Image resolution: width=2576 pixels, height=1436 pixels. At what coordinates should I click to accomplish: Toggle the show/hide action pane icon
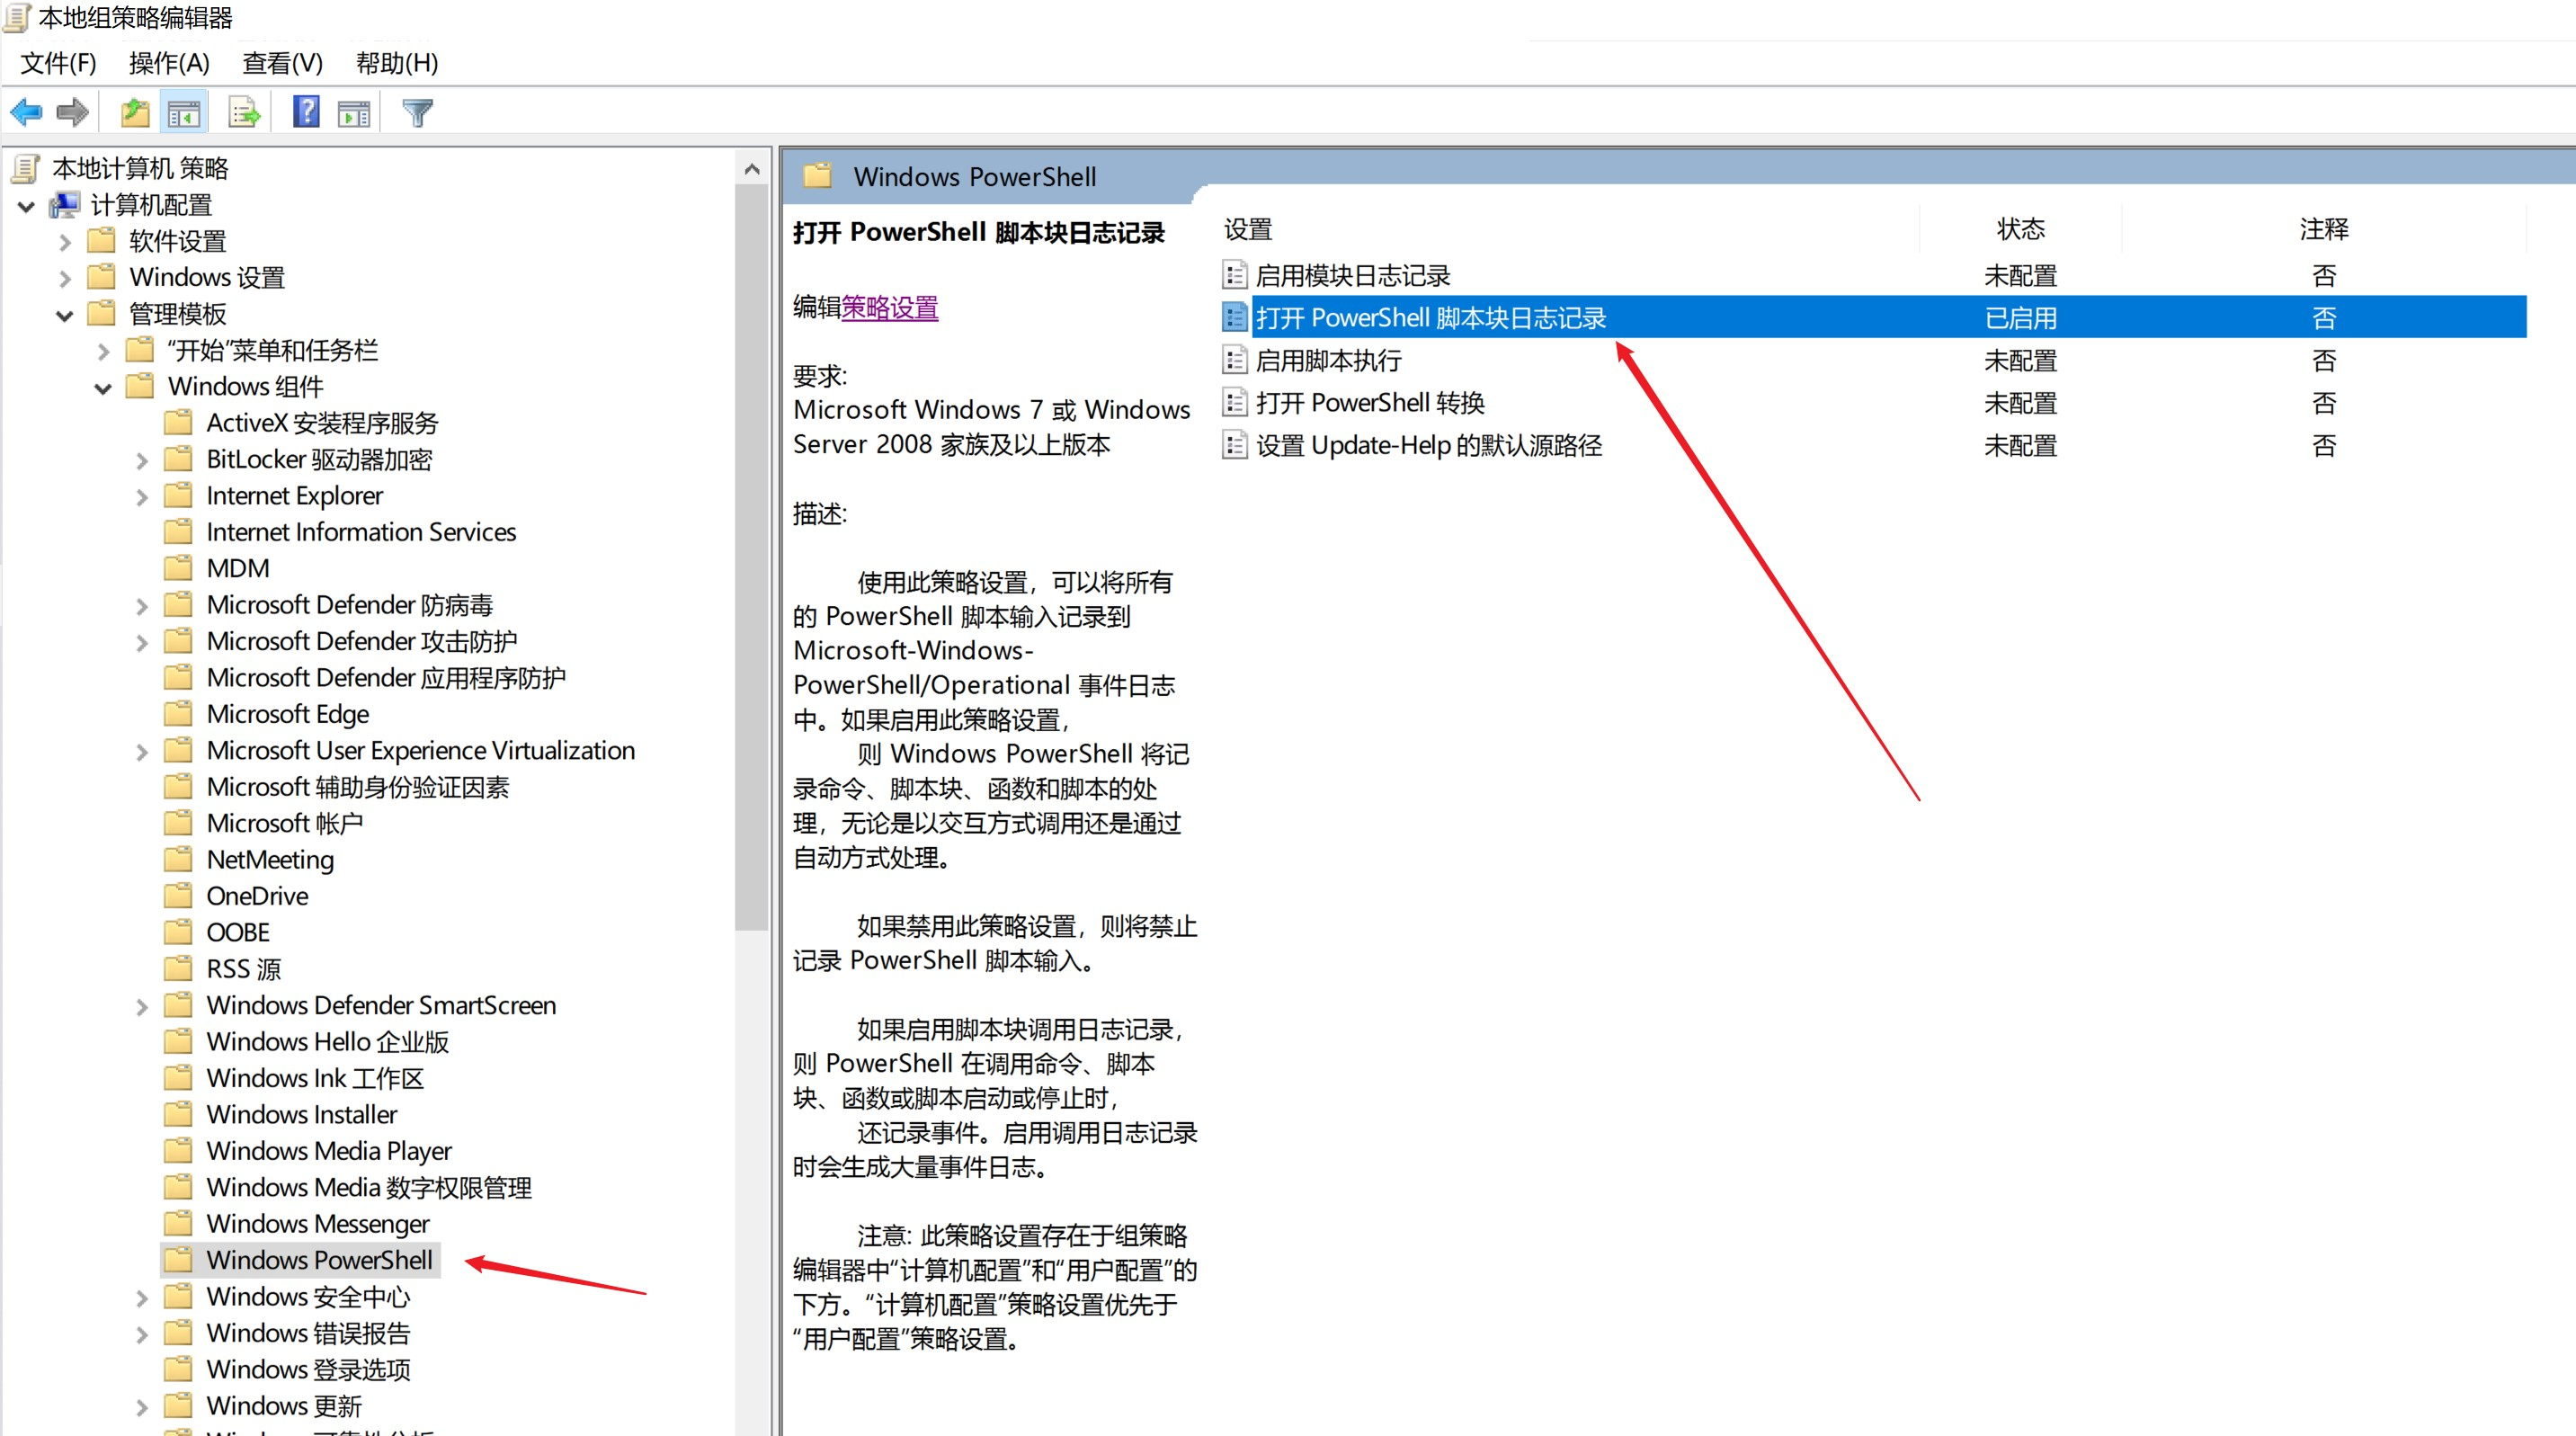click(x=354, y=113)
